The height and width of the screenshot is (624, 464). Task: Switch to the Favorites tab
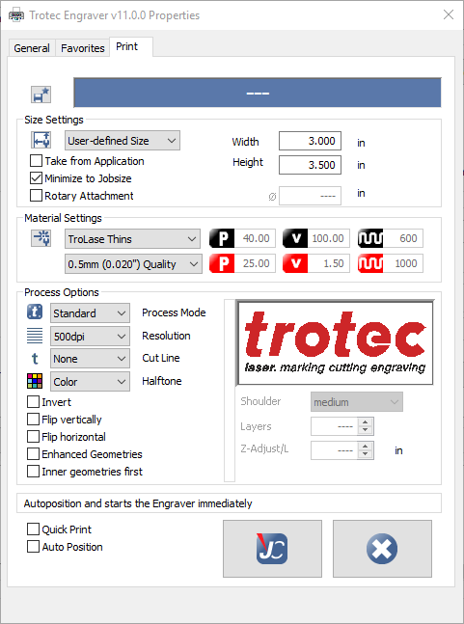82,48
